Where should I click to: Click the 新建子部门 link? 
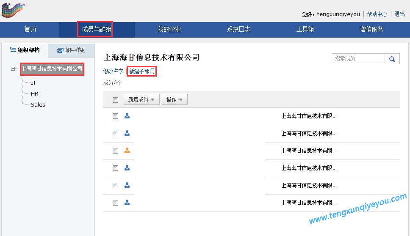coord(141,71)
